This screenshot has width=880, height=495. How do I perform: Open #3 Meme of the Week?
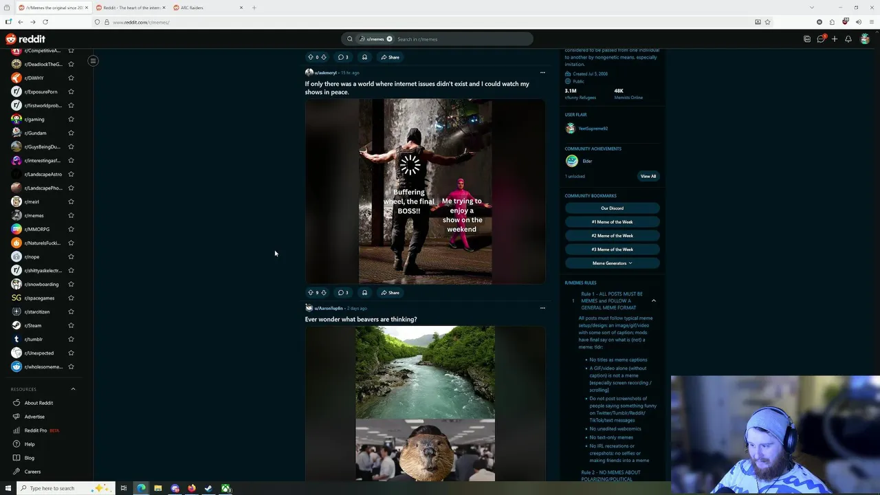click(612, 250)
